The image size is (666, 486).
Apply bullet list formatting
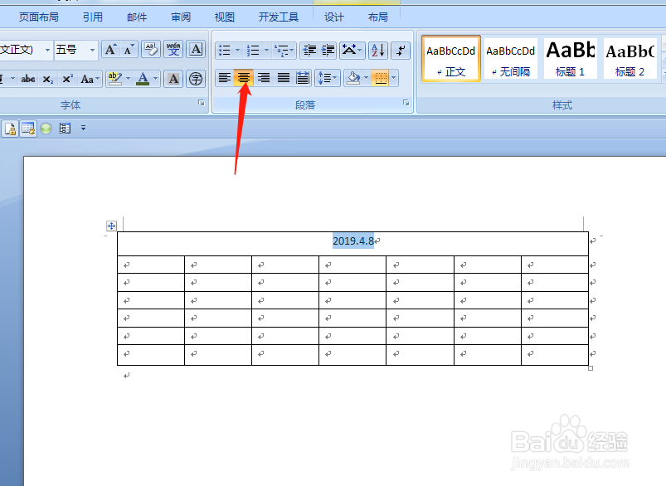click(224, 51)
